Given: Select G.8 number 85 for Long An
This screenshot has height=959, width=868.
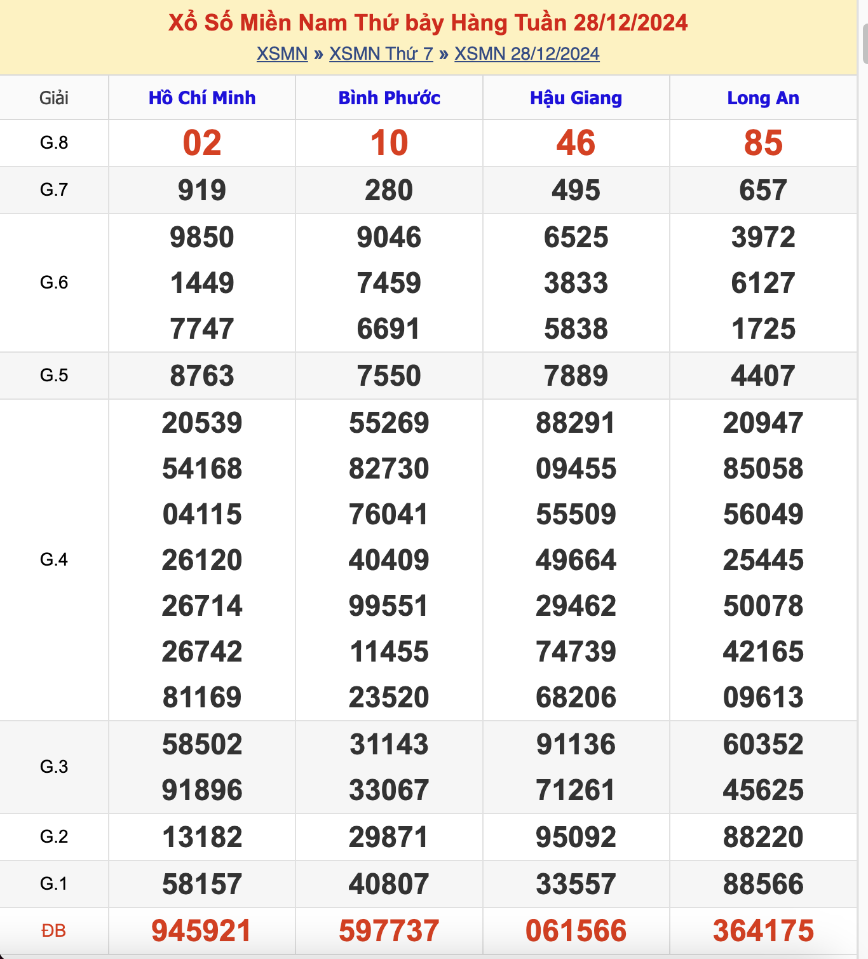Looking at the screenshot, I should coord(763,143).
